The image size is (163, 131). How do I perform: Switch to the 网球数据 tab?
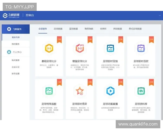pos(118,29)
